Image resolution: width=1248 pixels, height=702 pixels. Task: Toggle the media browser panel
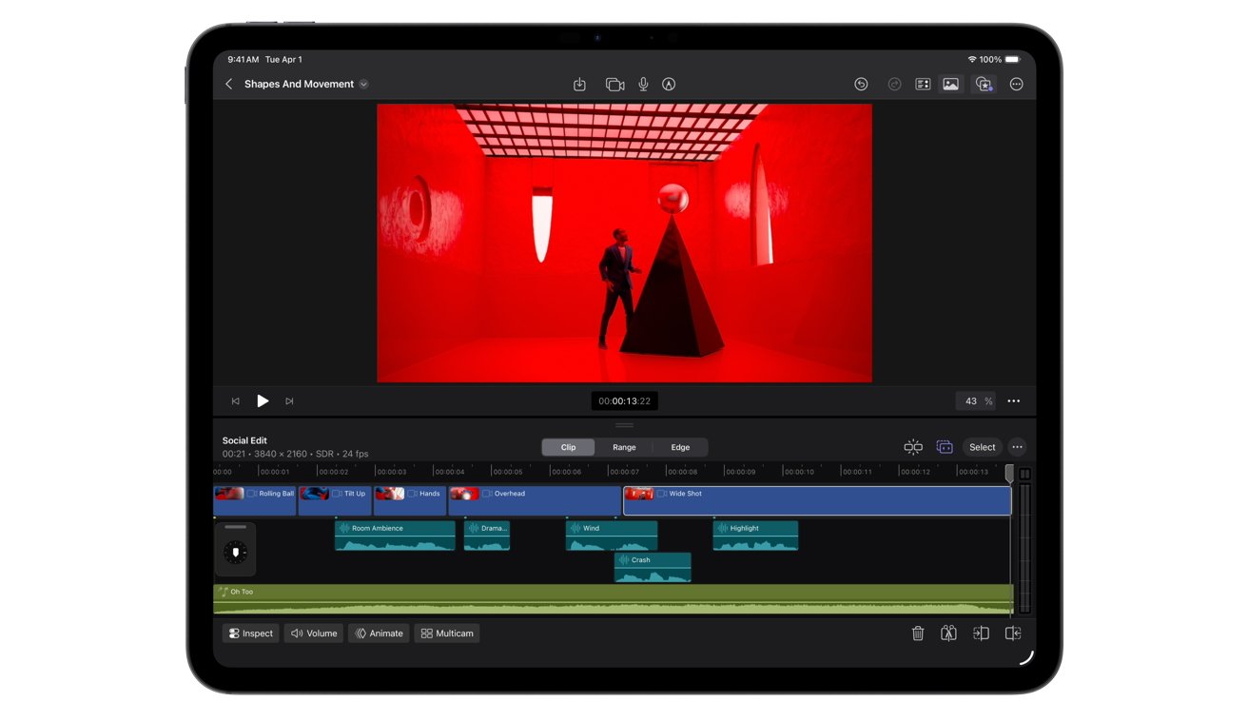[950, 84]
